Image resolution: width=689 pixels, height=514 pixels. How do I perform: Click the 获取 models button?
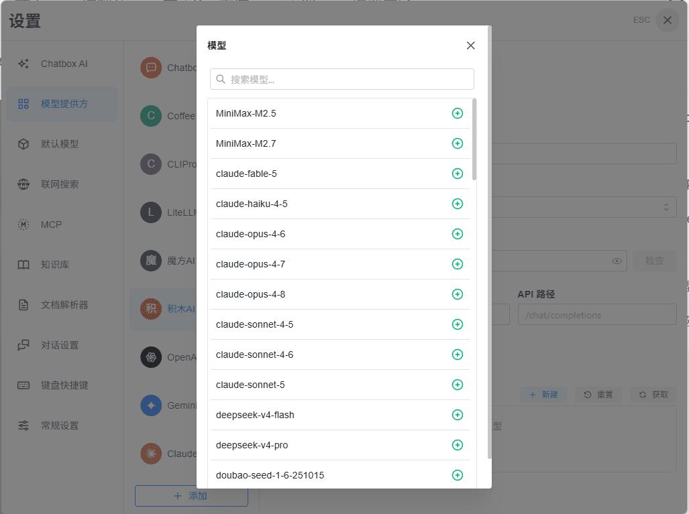point(653,395)
